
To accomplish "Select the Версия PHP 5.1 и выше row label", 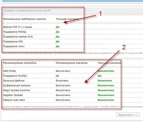I will coord(18,27).
